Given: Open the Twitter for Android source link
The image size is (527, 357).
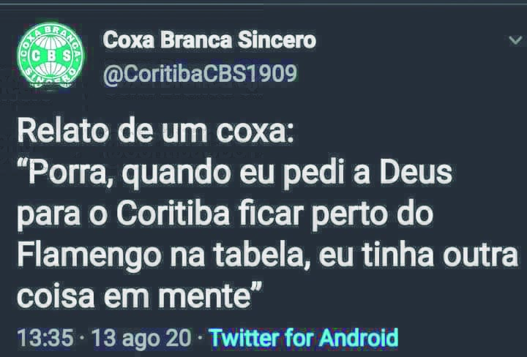Looking at the screenshot, I should tap(303, 338).
